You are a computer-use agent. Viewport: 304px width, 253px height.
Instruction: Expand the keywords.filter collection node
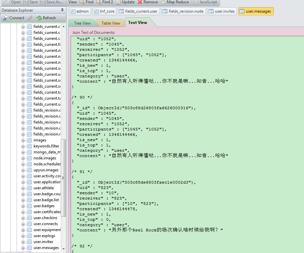[23, 146]
